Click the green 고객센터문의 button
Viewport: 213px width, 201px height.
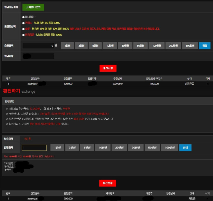tap(33, 7)
